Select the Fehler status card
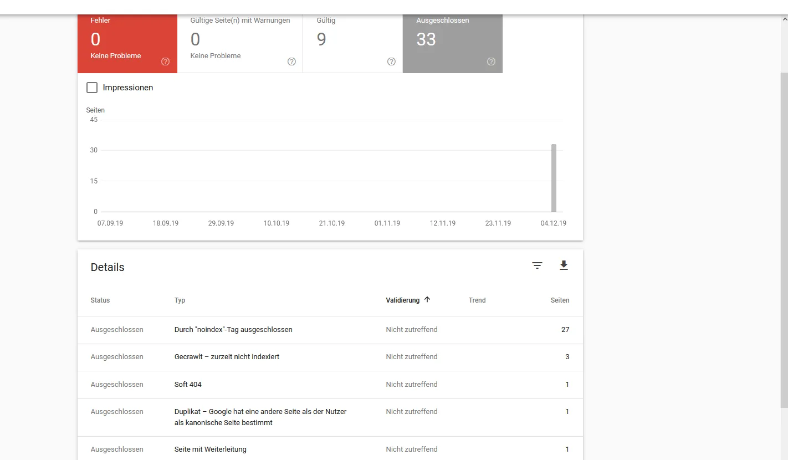 pyautogui.click(x=127, y=44)
